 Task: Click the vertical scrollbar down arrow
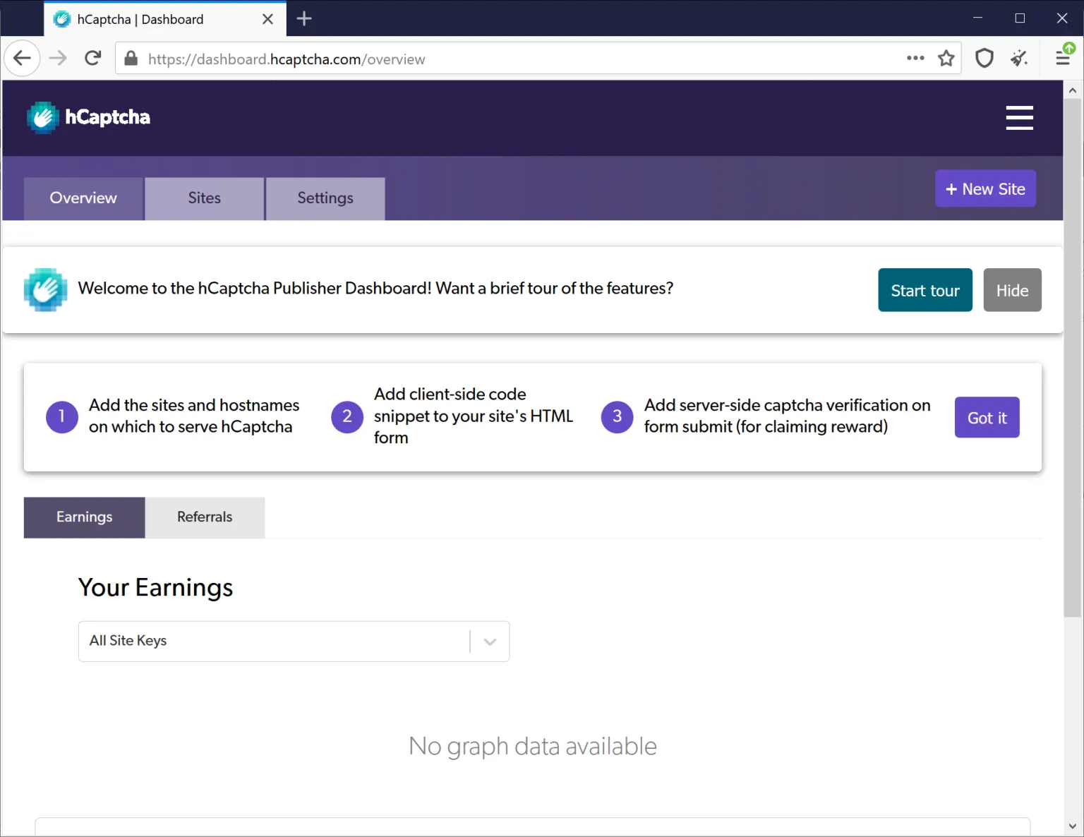click(1073, 827)
